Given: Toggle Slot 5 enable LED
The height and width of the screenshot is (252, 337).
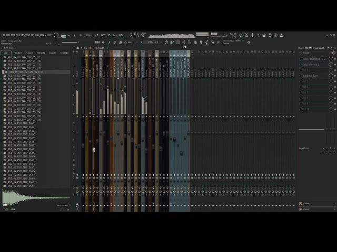Looking at the screenshot, I should coord(335,81).
